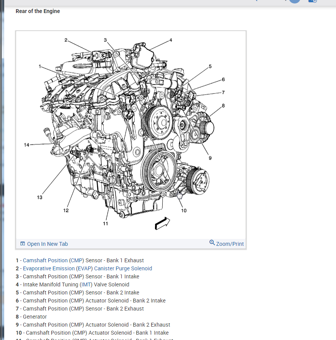336x340 pixels.
Task: Click the IMT abbreviation link in item 4
Action: (x=86, y=284)
